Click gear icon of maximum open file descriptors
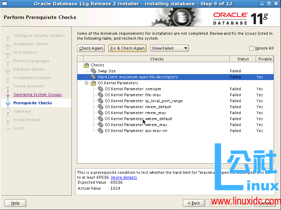281x210 pixels. tap(93, 77)
